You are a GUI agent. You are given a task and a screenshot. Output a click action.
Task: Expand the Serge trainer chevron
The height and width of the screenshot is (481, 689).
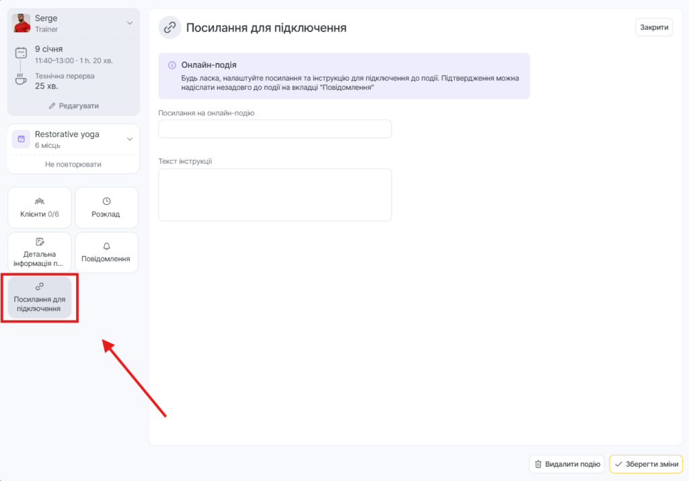tap(130, 24)
